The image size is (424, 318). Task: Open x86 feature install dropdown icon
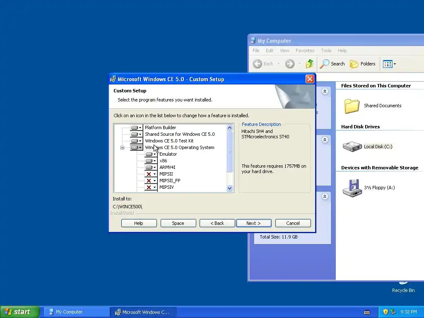[151, 161]
